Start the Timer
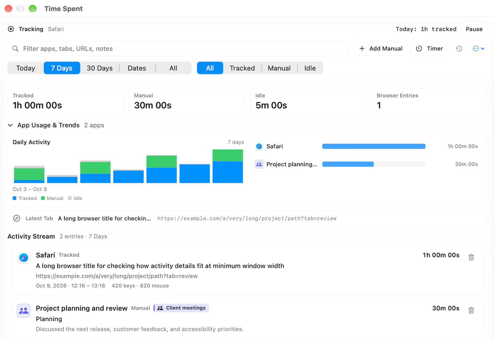This screenshot has height=343, width=495. [x=429, y=49]
